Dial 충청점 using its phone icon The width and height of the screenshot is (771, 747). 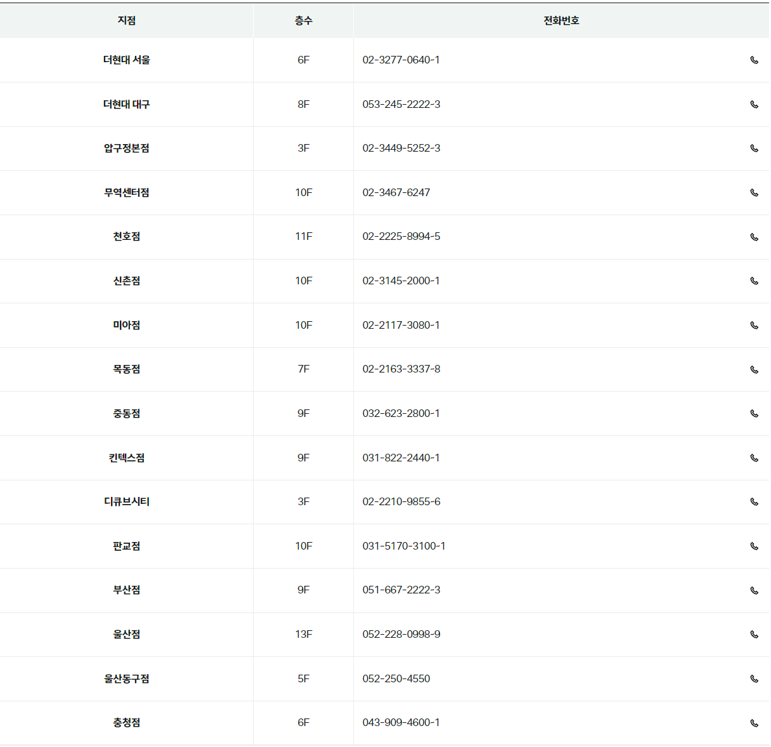point(754,724)
